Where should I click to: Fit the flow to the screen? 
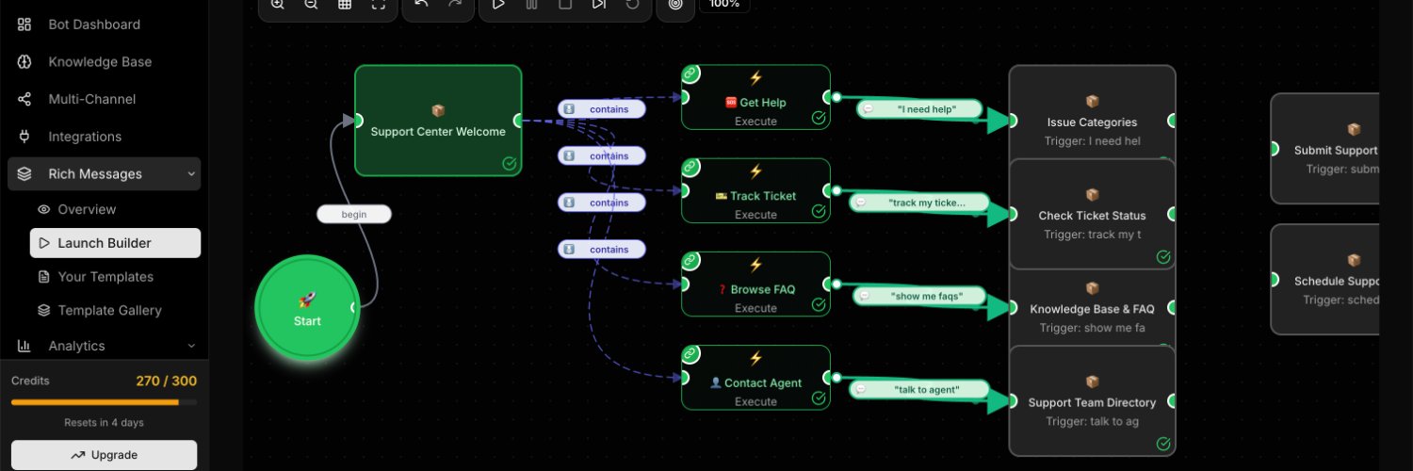[x=379, y=4]
